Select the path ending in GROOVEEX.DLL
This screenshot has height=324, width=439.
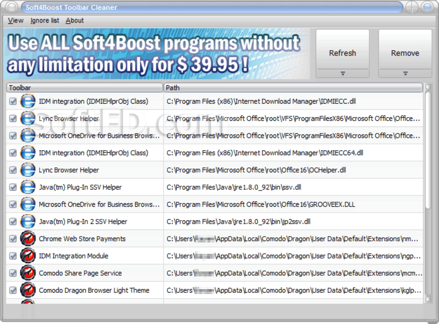click(261, 204)
